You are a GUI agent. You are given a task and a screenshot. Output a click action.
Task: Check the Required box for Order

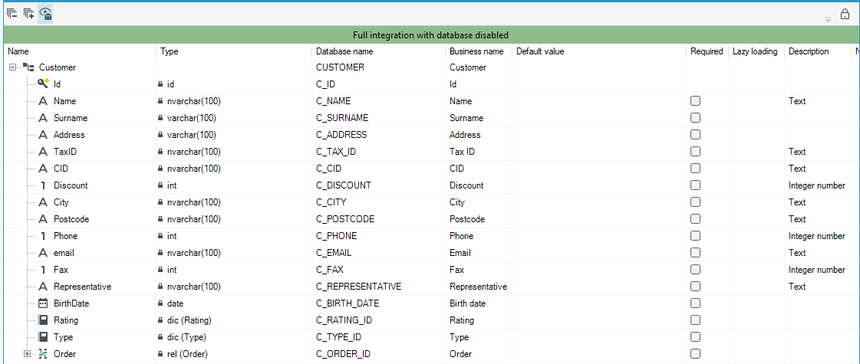(x=696, y=353)
